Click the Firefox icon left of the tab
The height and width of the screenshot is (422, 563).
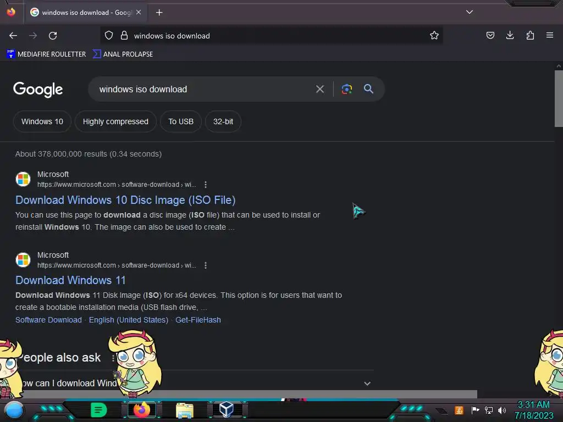pos(11,12)
